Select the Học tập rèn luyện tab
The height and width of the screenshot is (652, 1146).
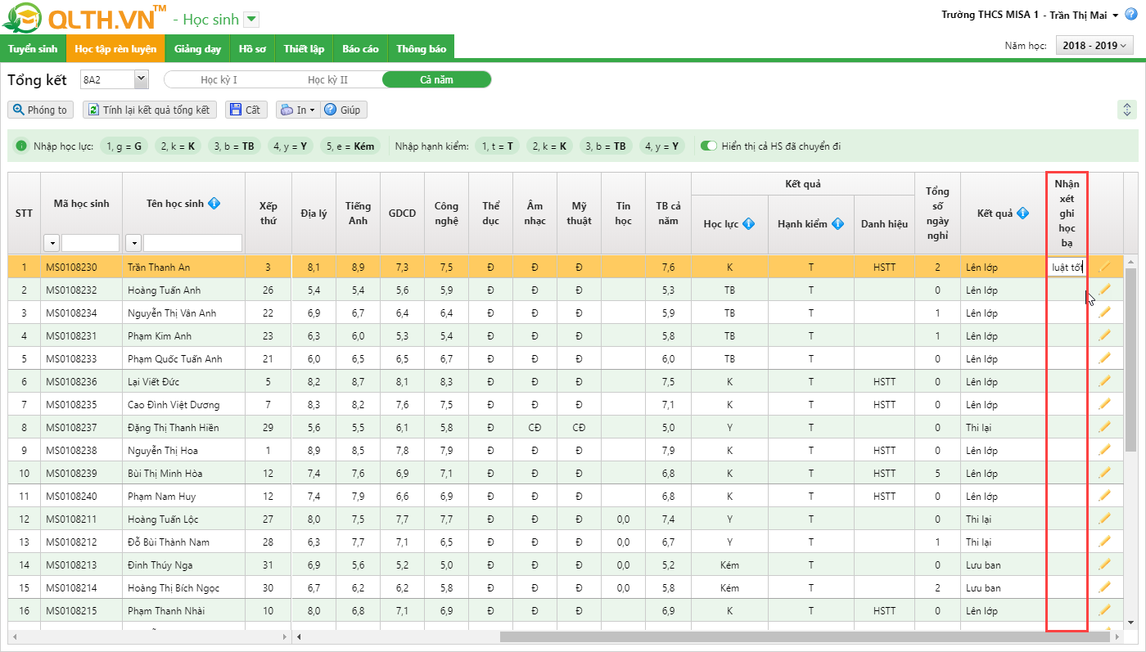(x=115, y=49)
